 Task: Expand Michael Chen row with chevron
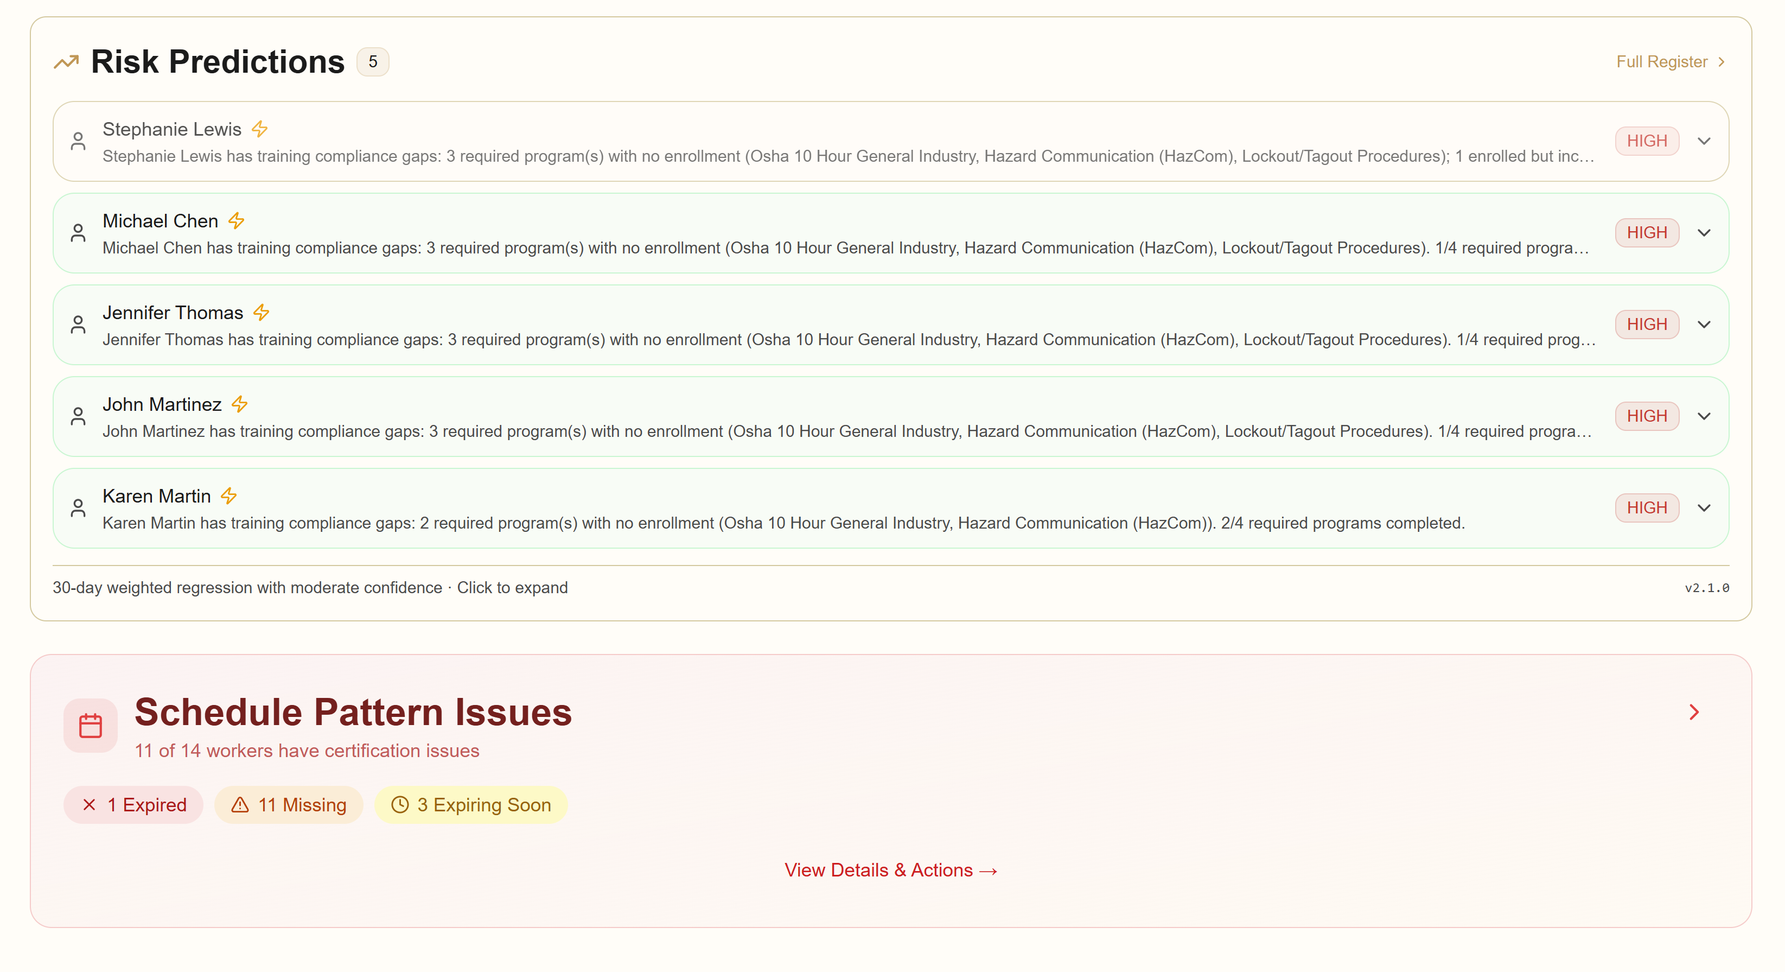tap(1704, 233)
